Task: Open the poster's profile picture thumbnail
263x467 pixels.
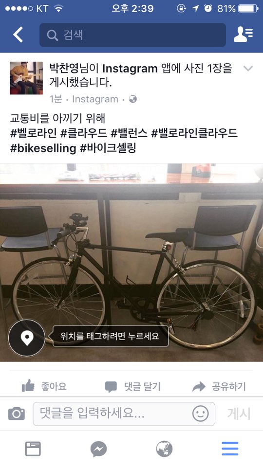Action: 26,78
